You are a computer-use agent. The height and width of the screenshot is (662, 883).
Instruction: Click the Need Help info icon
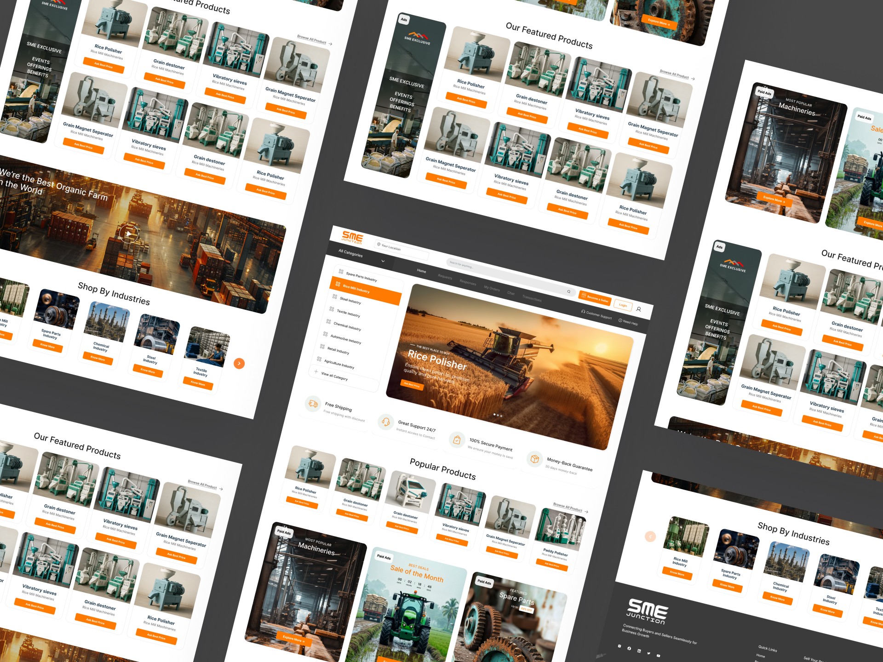click(620, 320)
